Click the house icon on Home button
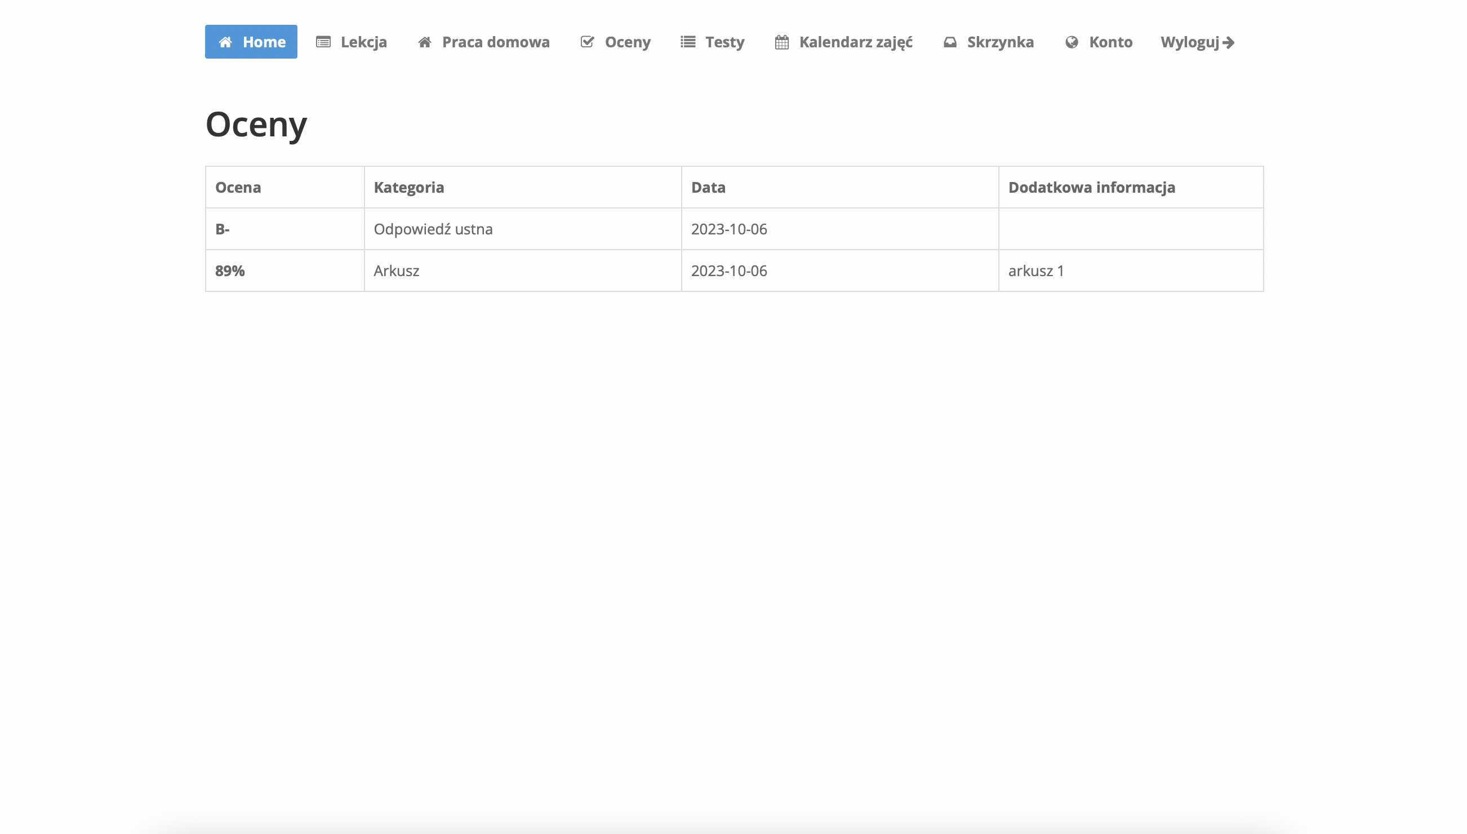The width and height of the screenshot is (1467, 834). 225,42
